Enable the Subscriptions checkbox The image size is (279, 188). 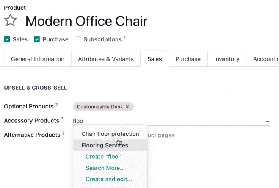(77, 39)
